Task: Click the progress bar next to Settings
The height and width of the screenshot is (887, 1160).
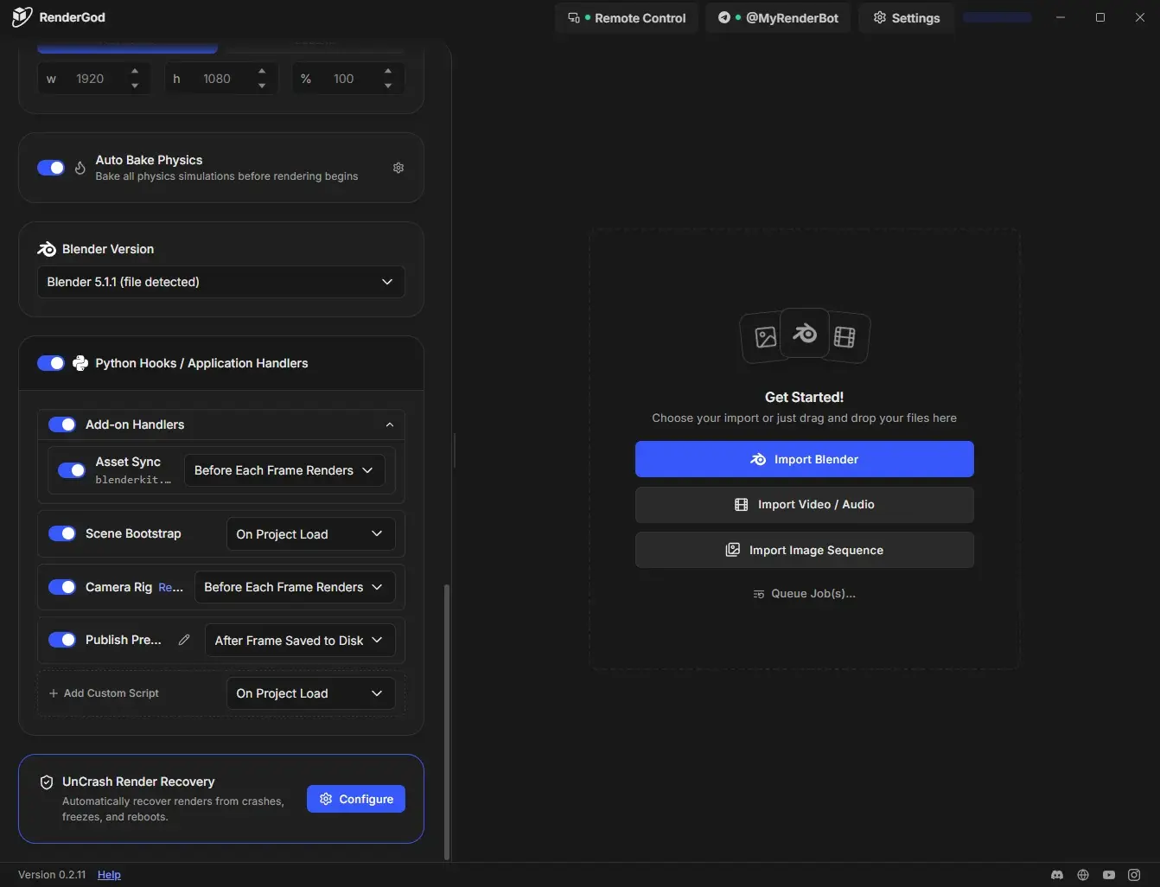Action: [x=997, y=17]
